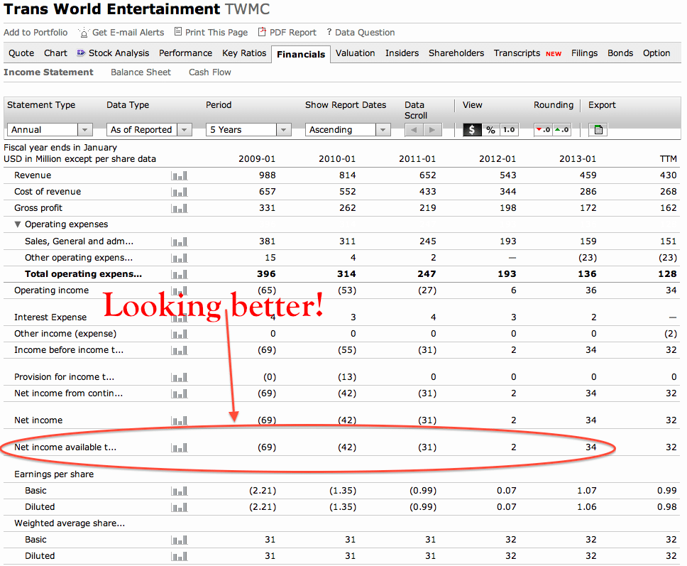This screenshot has width=687, height=566.
Task: Open chart icon for Basic earnings per share
Action: [x=179, y=491]
